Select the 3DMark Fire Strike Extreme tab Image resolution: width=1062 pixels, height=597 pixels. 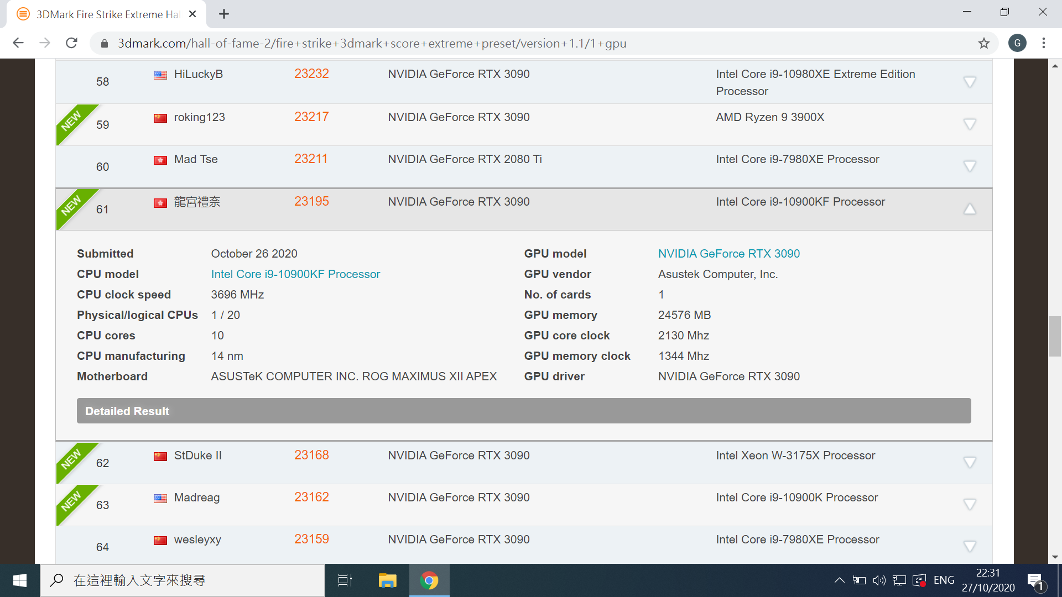click(107, 14)
